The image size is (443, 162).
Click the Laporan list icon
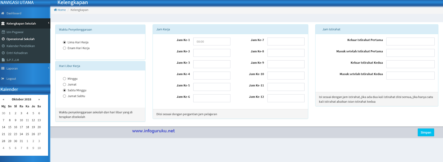(3, 68)
